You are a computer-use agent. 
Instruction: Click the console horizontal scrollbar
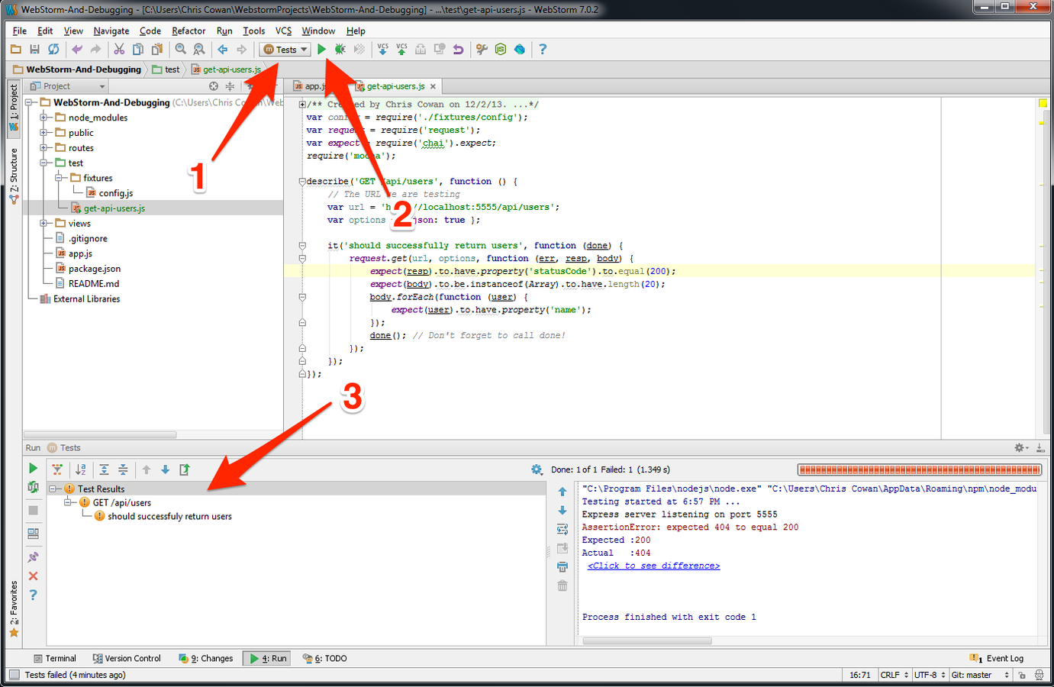tap(647, 641)
